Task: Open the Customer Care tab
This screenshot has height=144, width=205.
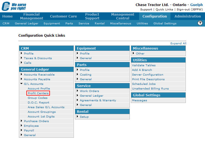Action: click(x=63, y=16)
